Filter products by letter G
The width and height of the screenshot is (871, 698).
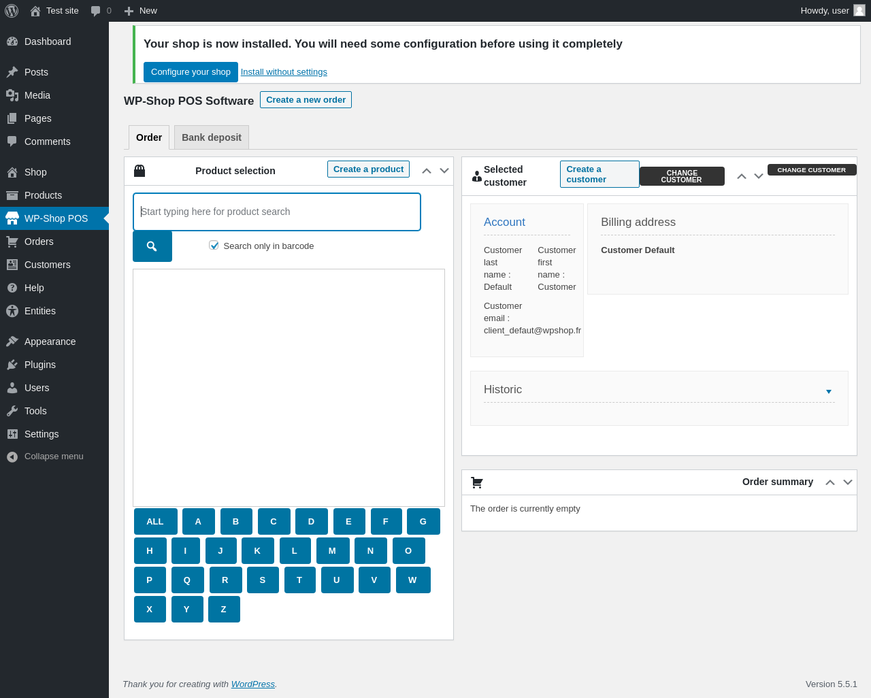coord(423,522)
